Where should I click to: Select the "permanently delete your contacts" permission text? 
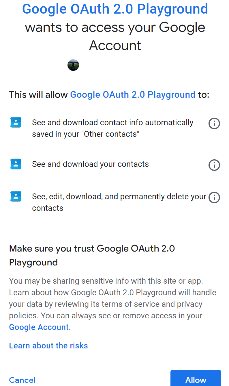tap(119, 202)
